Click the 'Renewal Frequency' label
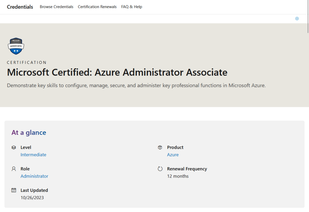 pyautogui.click(x=187, y=169)
